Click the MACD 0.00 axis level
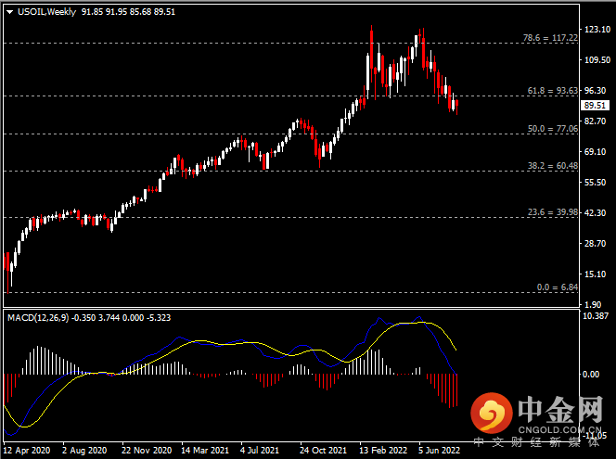 (x=591, y=375)
